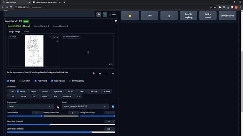The image size is (243, 136).
Task: Select the T2IA control type
Action: click(77, 97)
